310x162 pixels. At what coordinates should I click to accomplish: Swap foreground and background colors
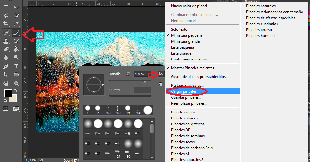(x=15, y=90)
